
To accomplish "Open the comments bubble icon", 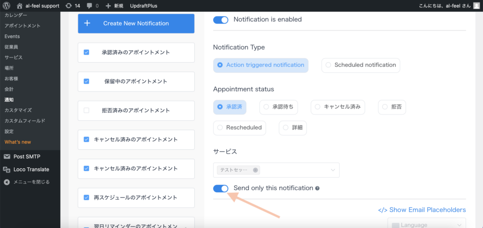I will pyautogui.click(x=88, y=6).
